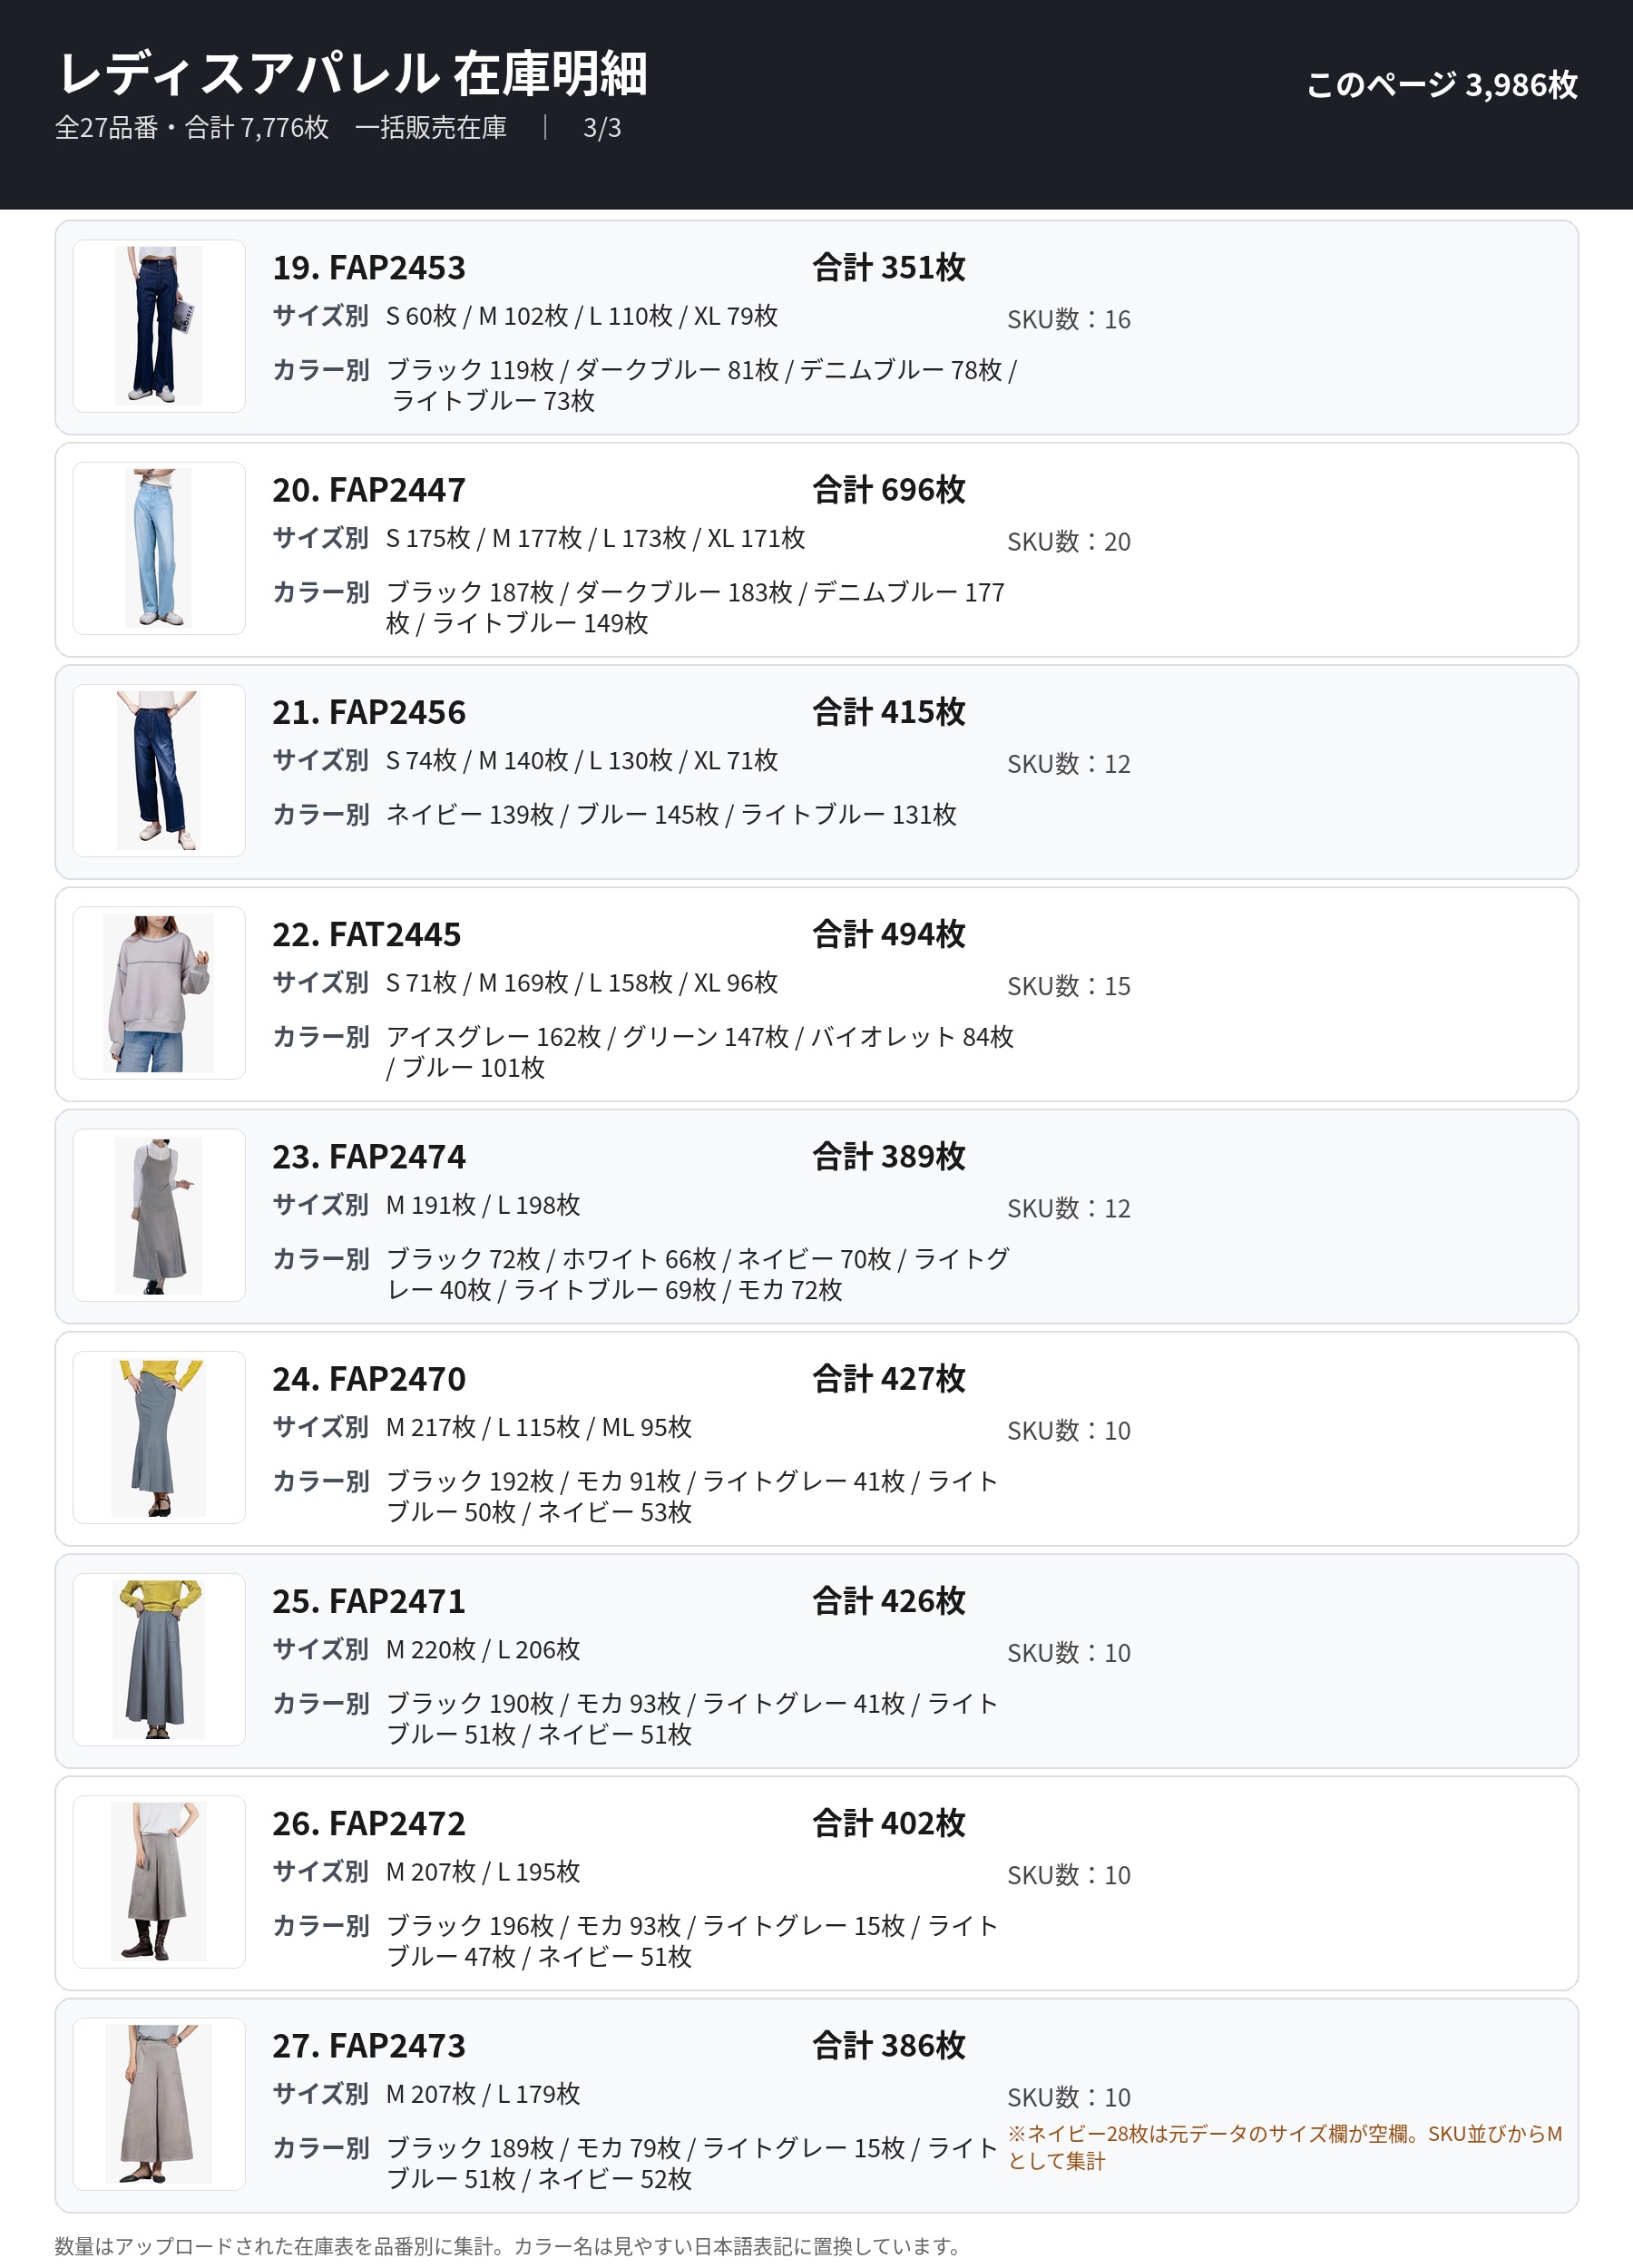
Task: Click SKU数：12 on the FAP2456 row
Action: [x=1068, y=764]
